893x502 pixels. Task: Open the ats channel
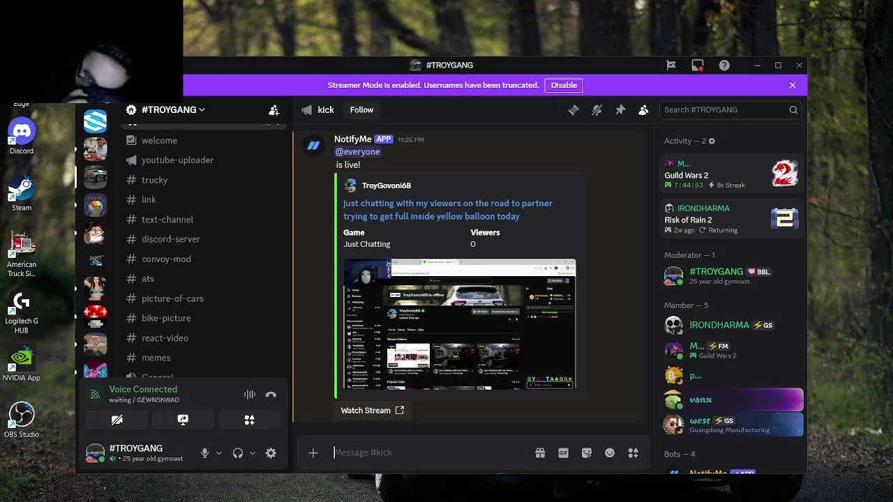pos(203,279)
